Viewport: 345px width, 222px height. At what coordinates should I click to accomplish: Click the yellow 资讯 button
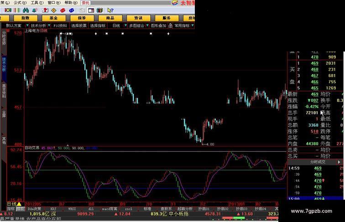[x=138, y=18]
